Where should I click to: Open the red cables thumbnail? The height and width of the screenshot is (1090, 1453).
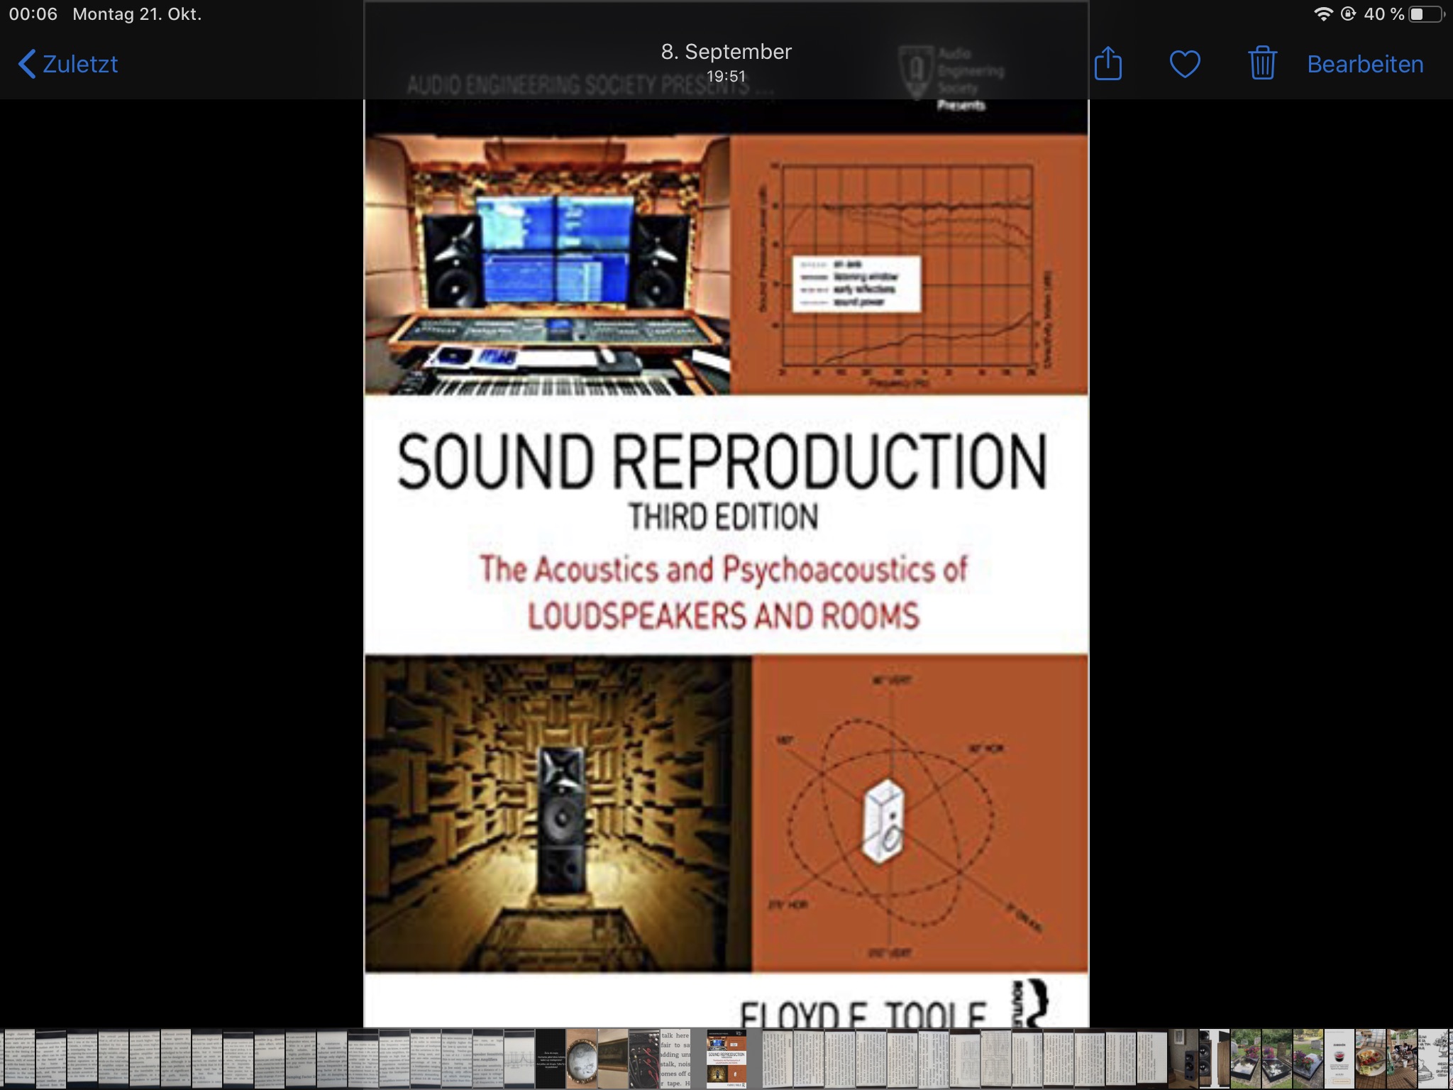coord(644,1058)
